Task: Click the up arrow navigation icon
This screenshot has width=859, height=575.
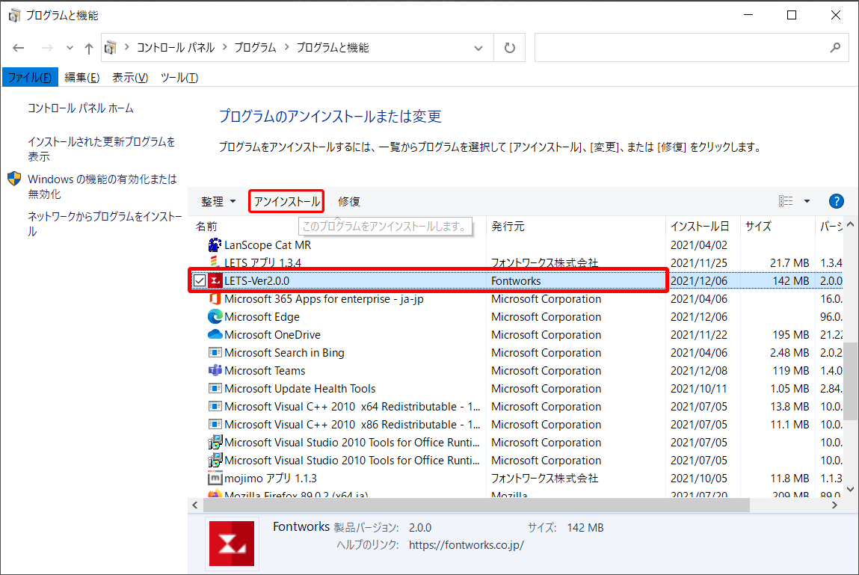Action: click(89, 48)
